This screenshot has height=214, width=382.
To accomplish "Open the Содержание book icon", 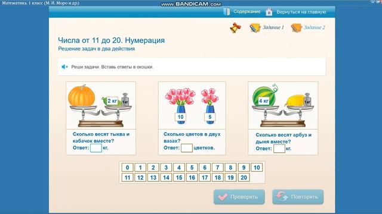I will tap(227, 12).
